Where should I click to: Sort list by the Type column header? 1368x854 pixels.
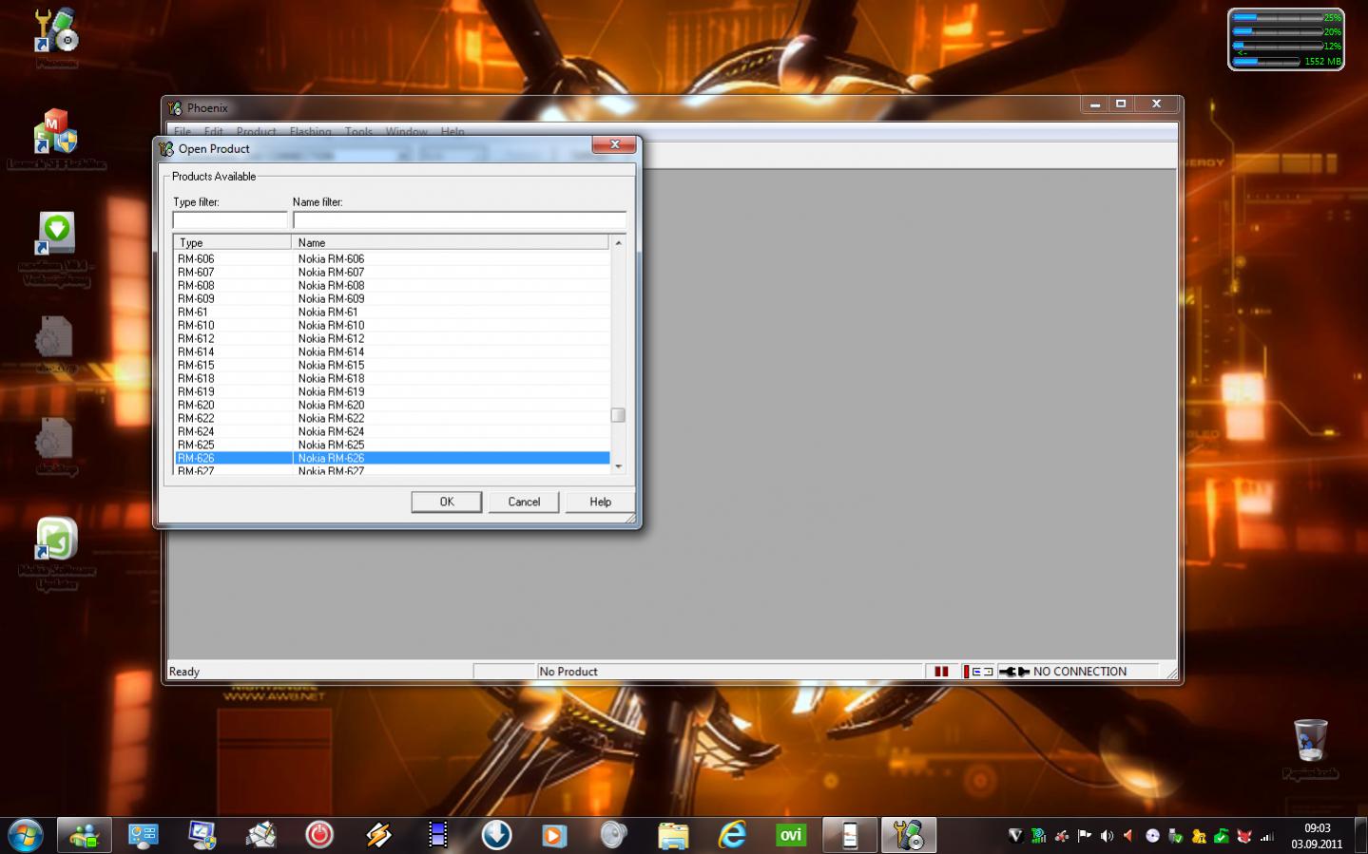232,242
